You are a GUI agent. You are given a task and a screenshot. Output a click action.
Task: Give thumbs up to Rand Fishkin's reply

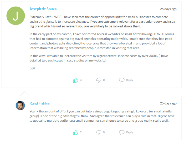click(76, 132)
